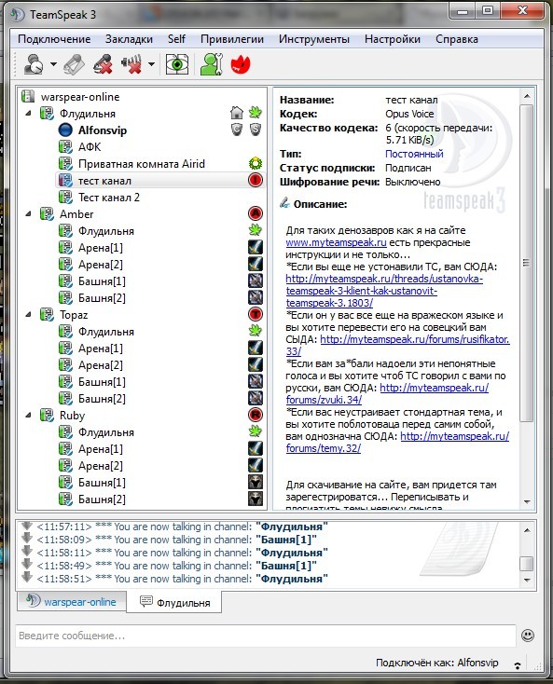Switch to the Флудильня chat tab

[x=174, y=602]
